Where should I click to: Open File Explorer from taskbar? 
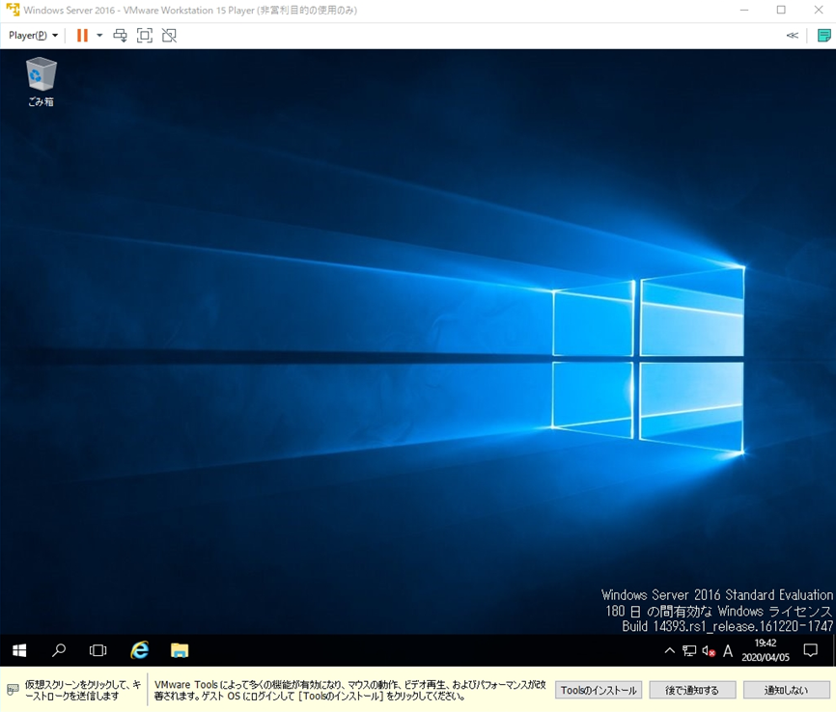(x=180, y=650)
